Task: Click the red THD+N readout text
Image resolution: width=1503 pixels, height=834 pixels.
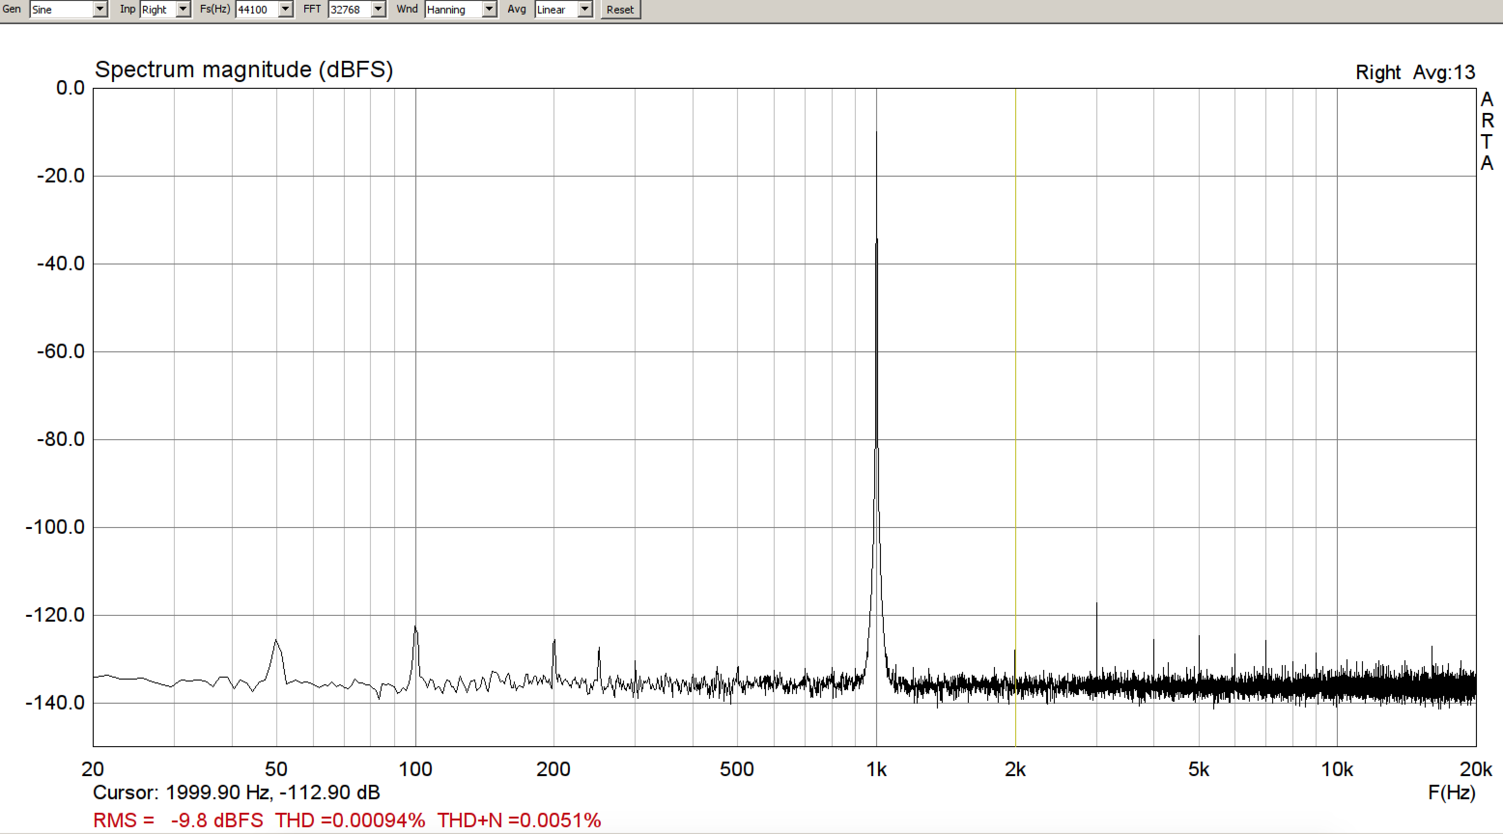Action: (x=519, y=820)
